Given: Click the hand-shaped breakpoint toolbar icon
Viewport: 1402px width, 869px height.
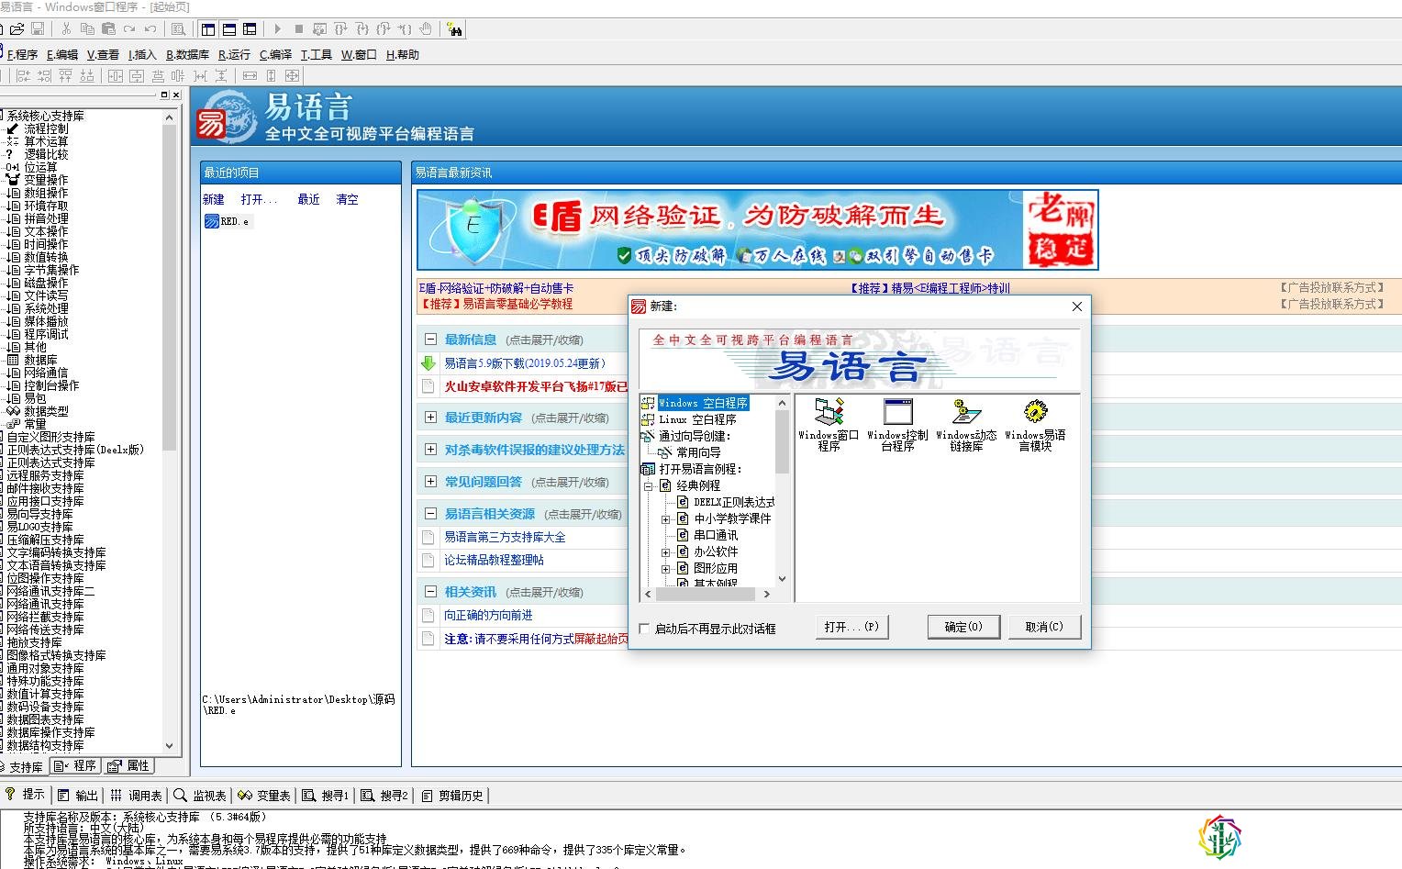Looking at the screenshot, I should pos(426,29).
